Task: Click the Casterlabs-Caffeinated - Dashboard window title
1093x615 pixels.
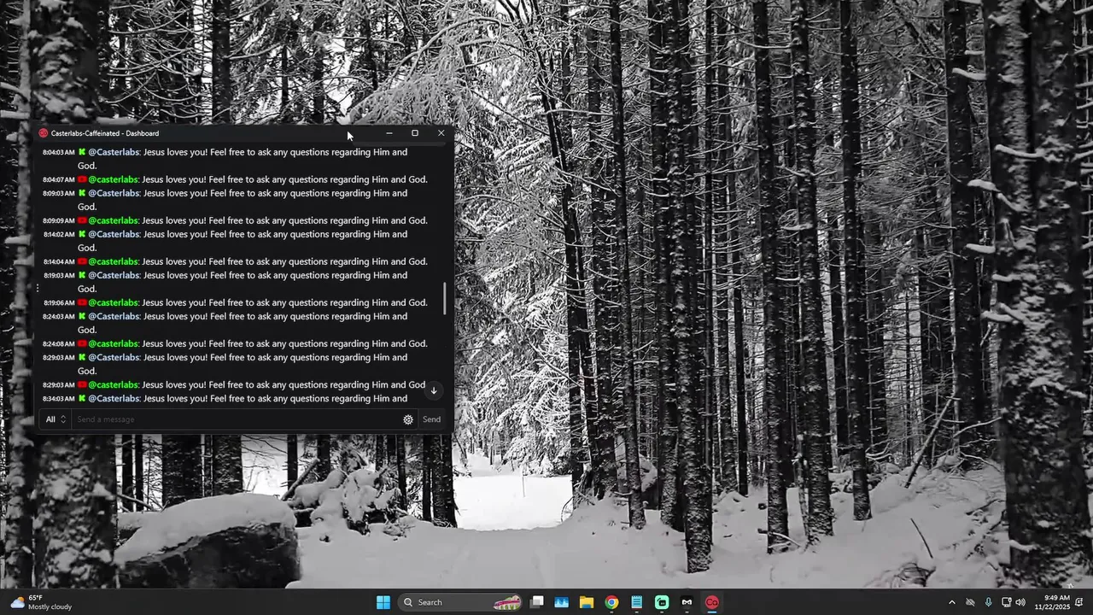Action: 105,133
